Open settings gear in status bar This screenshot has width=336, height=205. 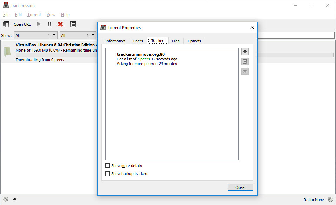pyautogui.click(x=6, y=199)
